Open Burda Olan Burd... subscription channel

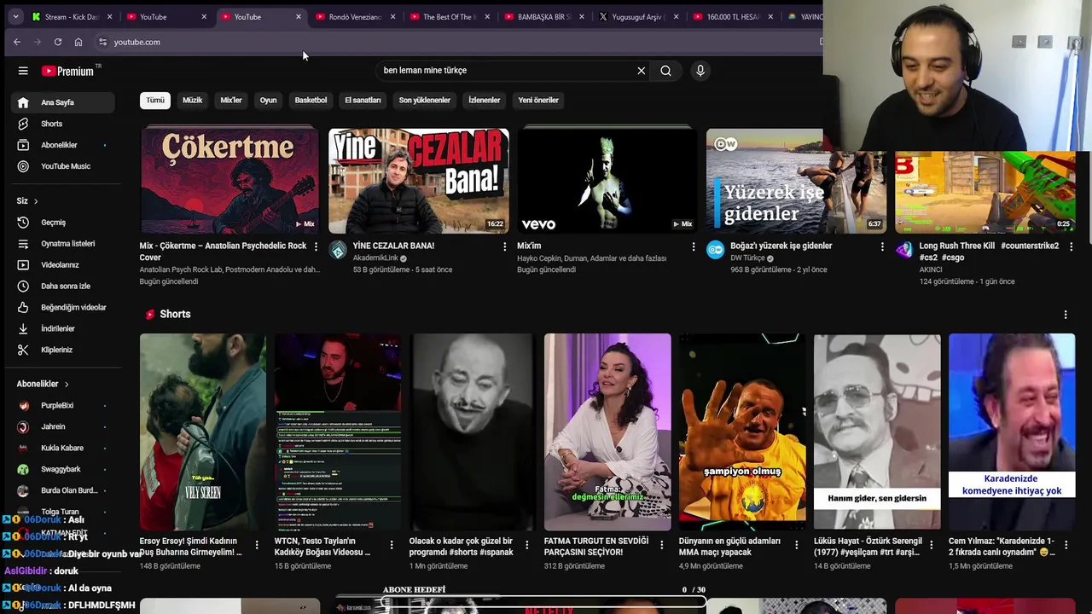[x=63, y=490]
